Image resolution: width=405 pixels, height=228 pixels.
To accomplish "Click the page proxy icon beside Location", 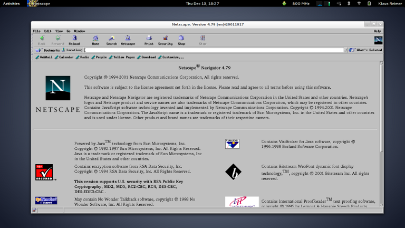I will point(63,50).
